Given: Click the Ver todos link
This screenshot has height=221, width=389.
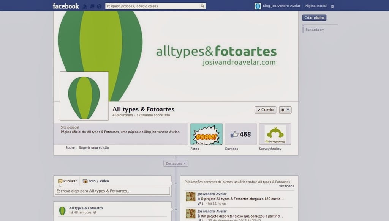Looking at the screenshot, I should click(286, 186).
